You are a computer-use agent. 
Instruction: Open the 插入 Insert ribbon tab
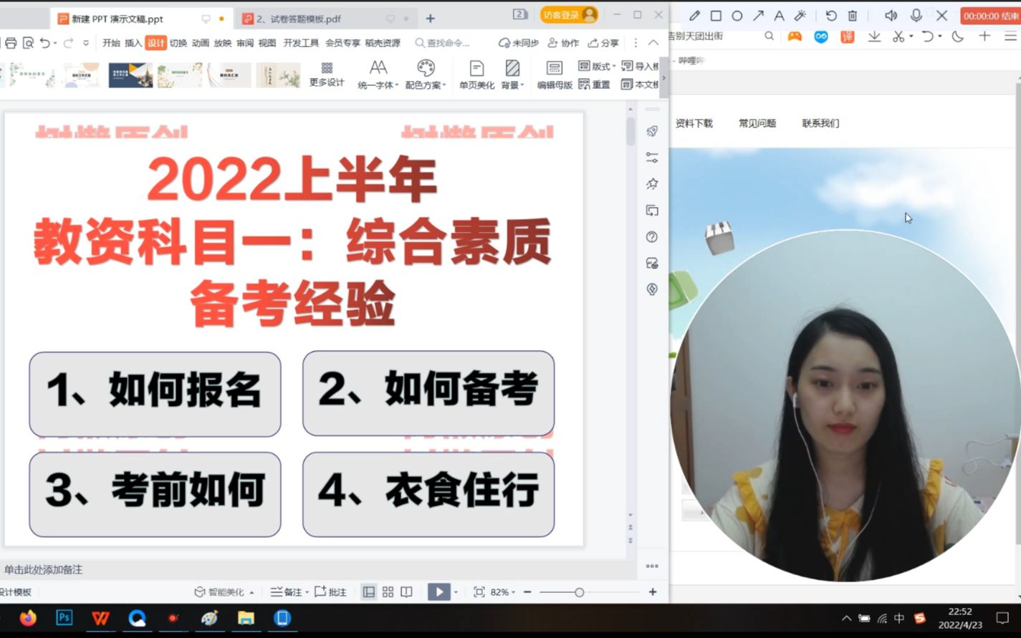134,43
